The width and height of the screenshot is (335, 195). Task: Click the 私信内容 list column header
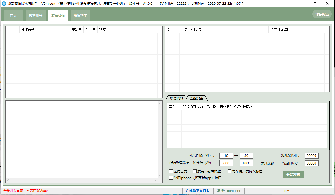click(x=252, y=107)
